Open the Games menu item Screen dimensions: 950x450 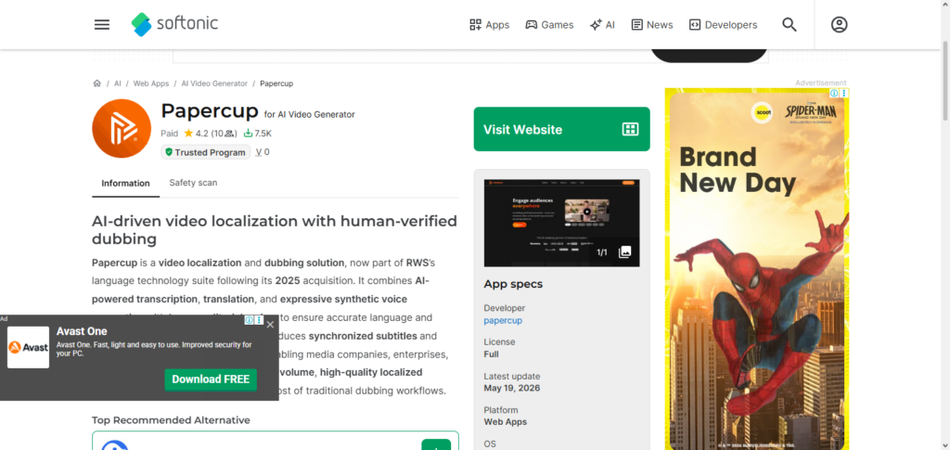(549, 25)
